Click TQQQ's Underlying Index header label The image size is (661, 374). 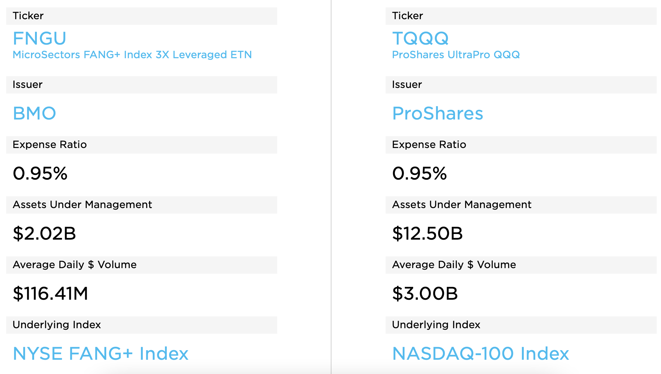tap(436, 325)
